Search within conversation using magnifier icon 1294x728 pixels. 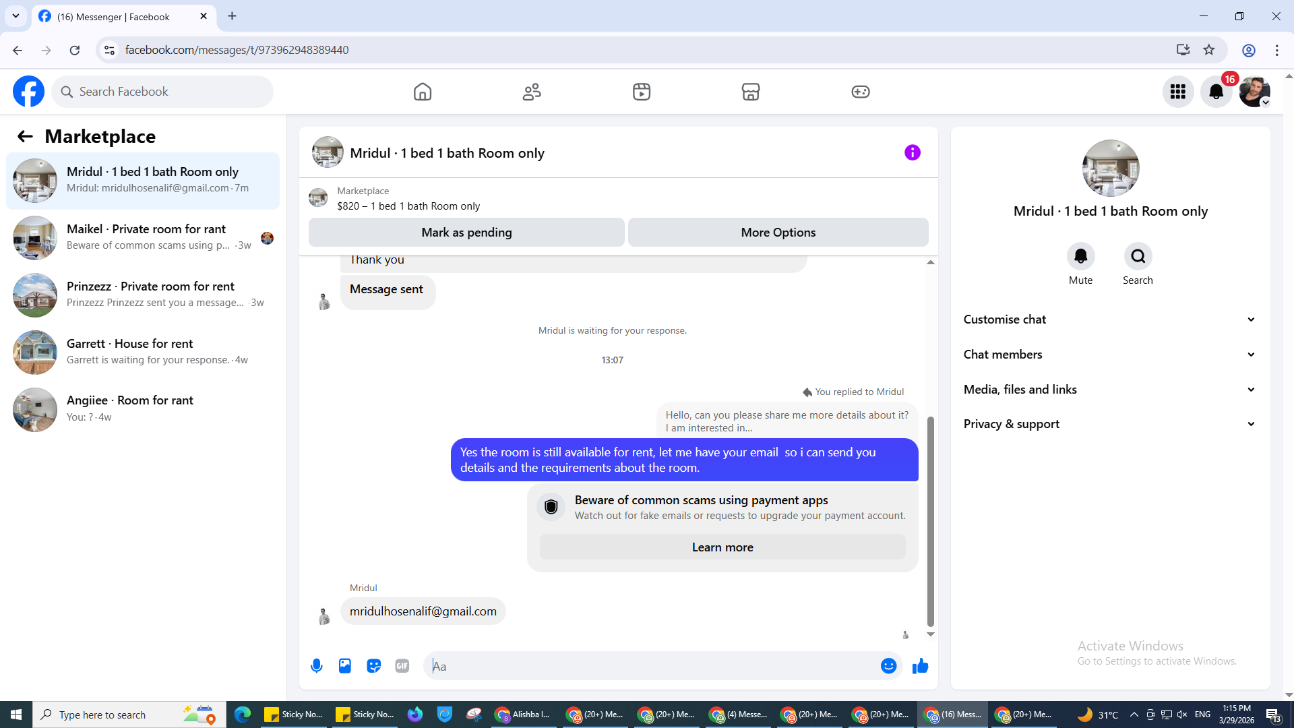point(1138,256)
